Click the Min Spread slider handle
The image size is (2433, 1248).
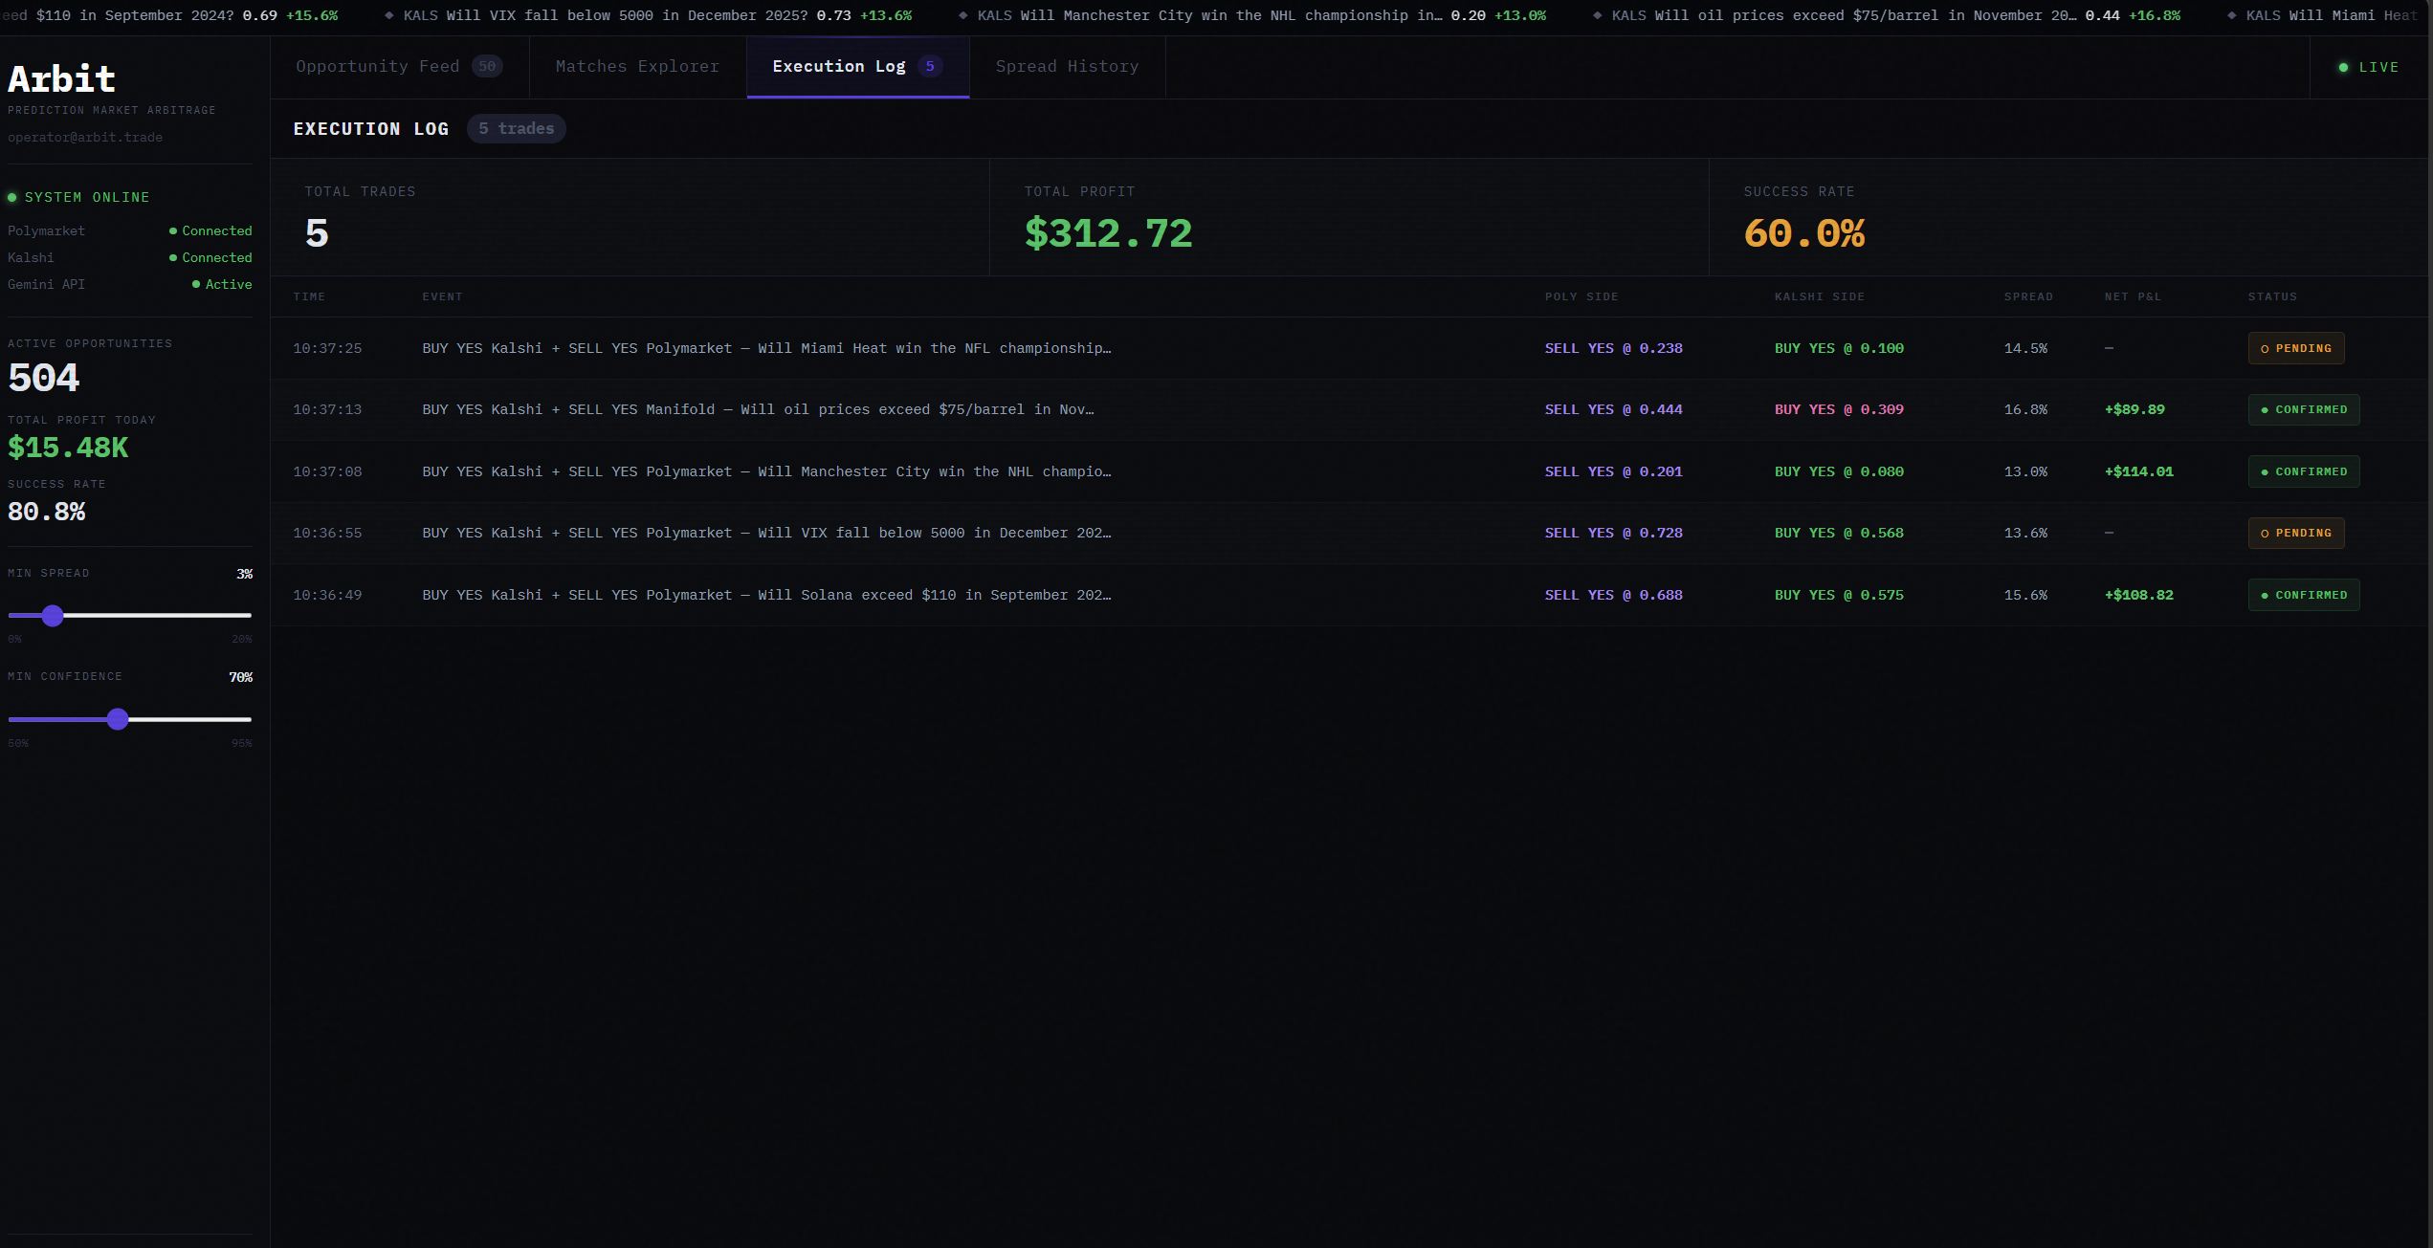pos(53,616)
